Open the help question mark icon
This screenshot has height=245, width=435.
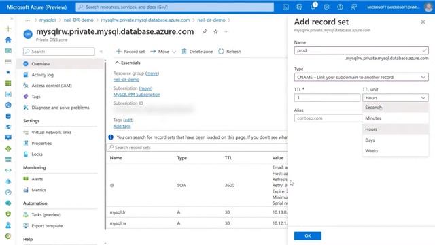pyautogui.click(x=340, y=7)
